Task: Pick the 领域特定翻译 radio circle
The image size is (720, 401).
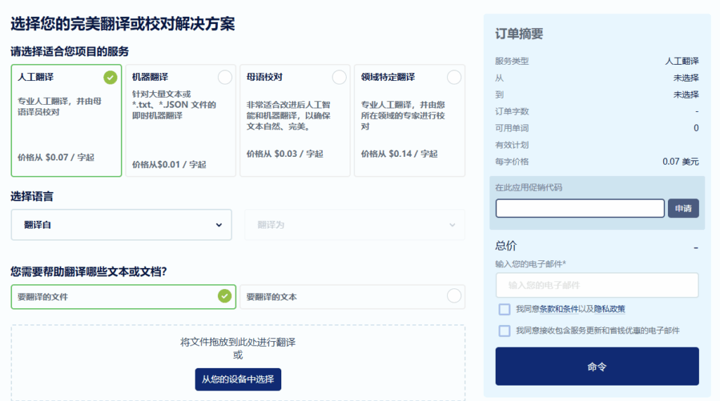Action: pos(454,77)
